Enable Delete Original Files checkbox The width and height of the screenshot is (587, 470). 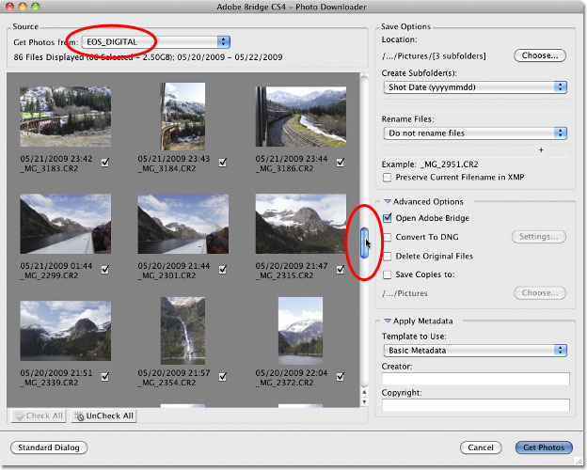coord(387,256)
